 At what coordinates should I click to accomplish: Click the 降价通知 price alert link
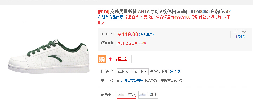coord(146,34)
